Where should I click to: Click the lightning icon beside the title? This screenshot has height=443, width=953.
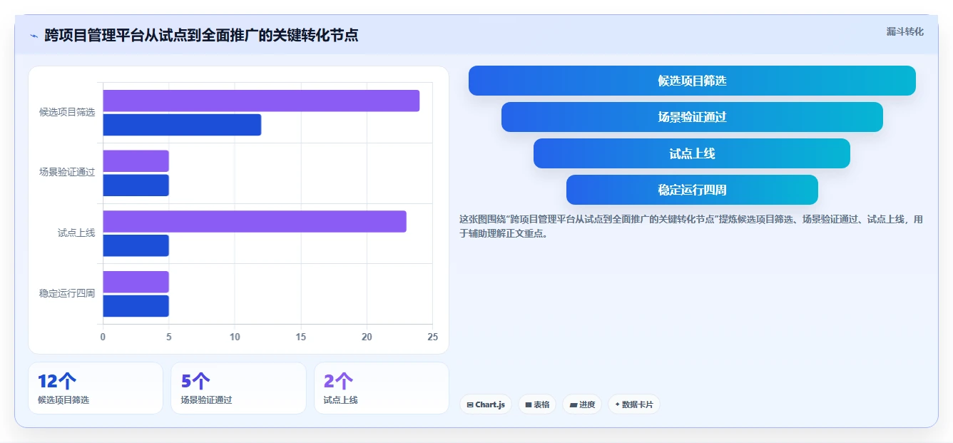click(x=34, y=35)
